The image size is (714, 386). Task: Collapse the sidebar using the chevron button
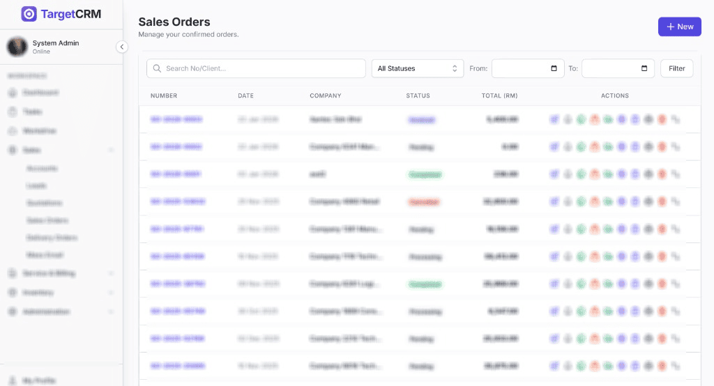pyautogui.click(x=121, y=47)
